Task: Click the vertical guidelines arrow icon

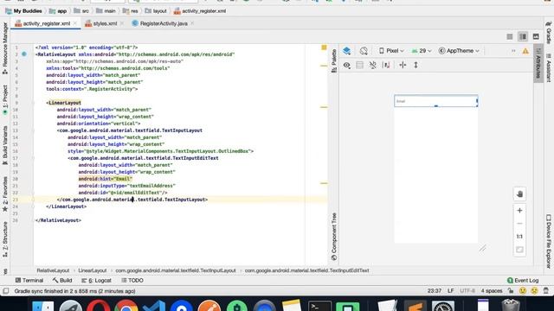Action: point(415,66)
